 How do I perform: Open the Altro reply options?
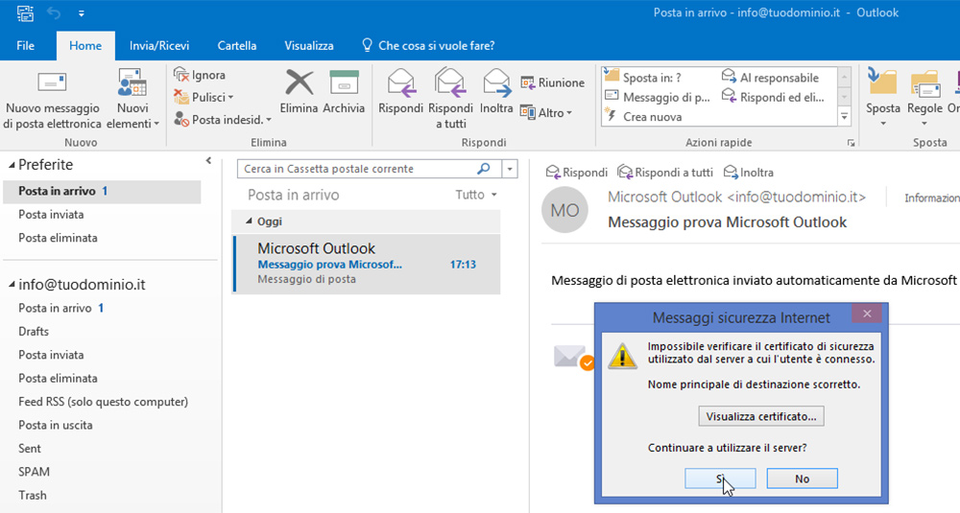pyautogui.click(x=545, y=112)
